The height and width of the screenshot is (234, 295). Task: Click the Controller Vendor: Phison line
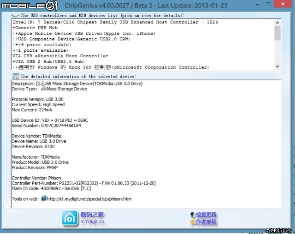(x=36, y=178)
